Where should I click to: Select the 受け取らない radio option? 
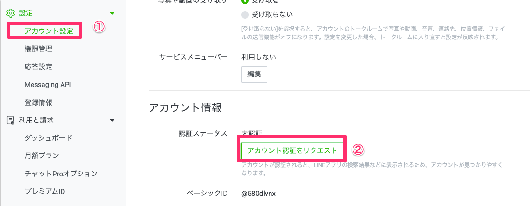click(x=245, y=14)
